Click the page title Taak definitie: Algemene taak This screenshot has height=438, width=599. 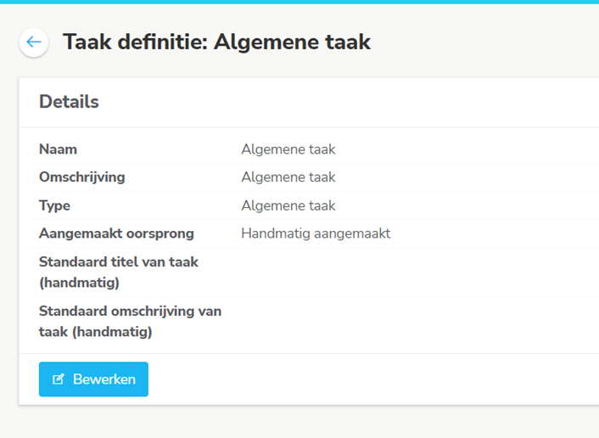click(x=216, y=42)
